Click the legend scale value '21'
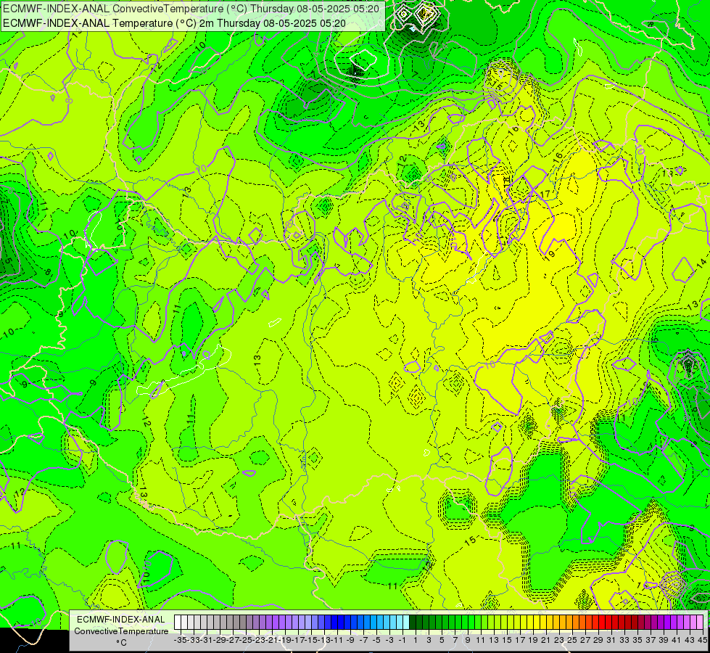This screenshot has height=653, width=710. coord(546,640)
